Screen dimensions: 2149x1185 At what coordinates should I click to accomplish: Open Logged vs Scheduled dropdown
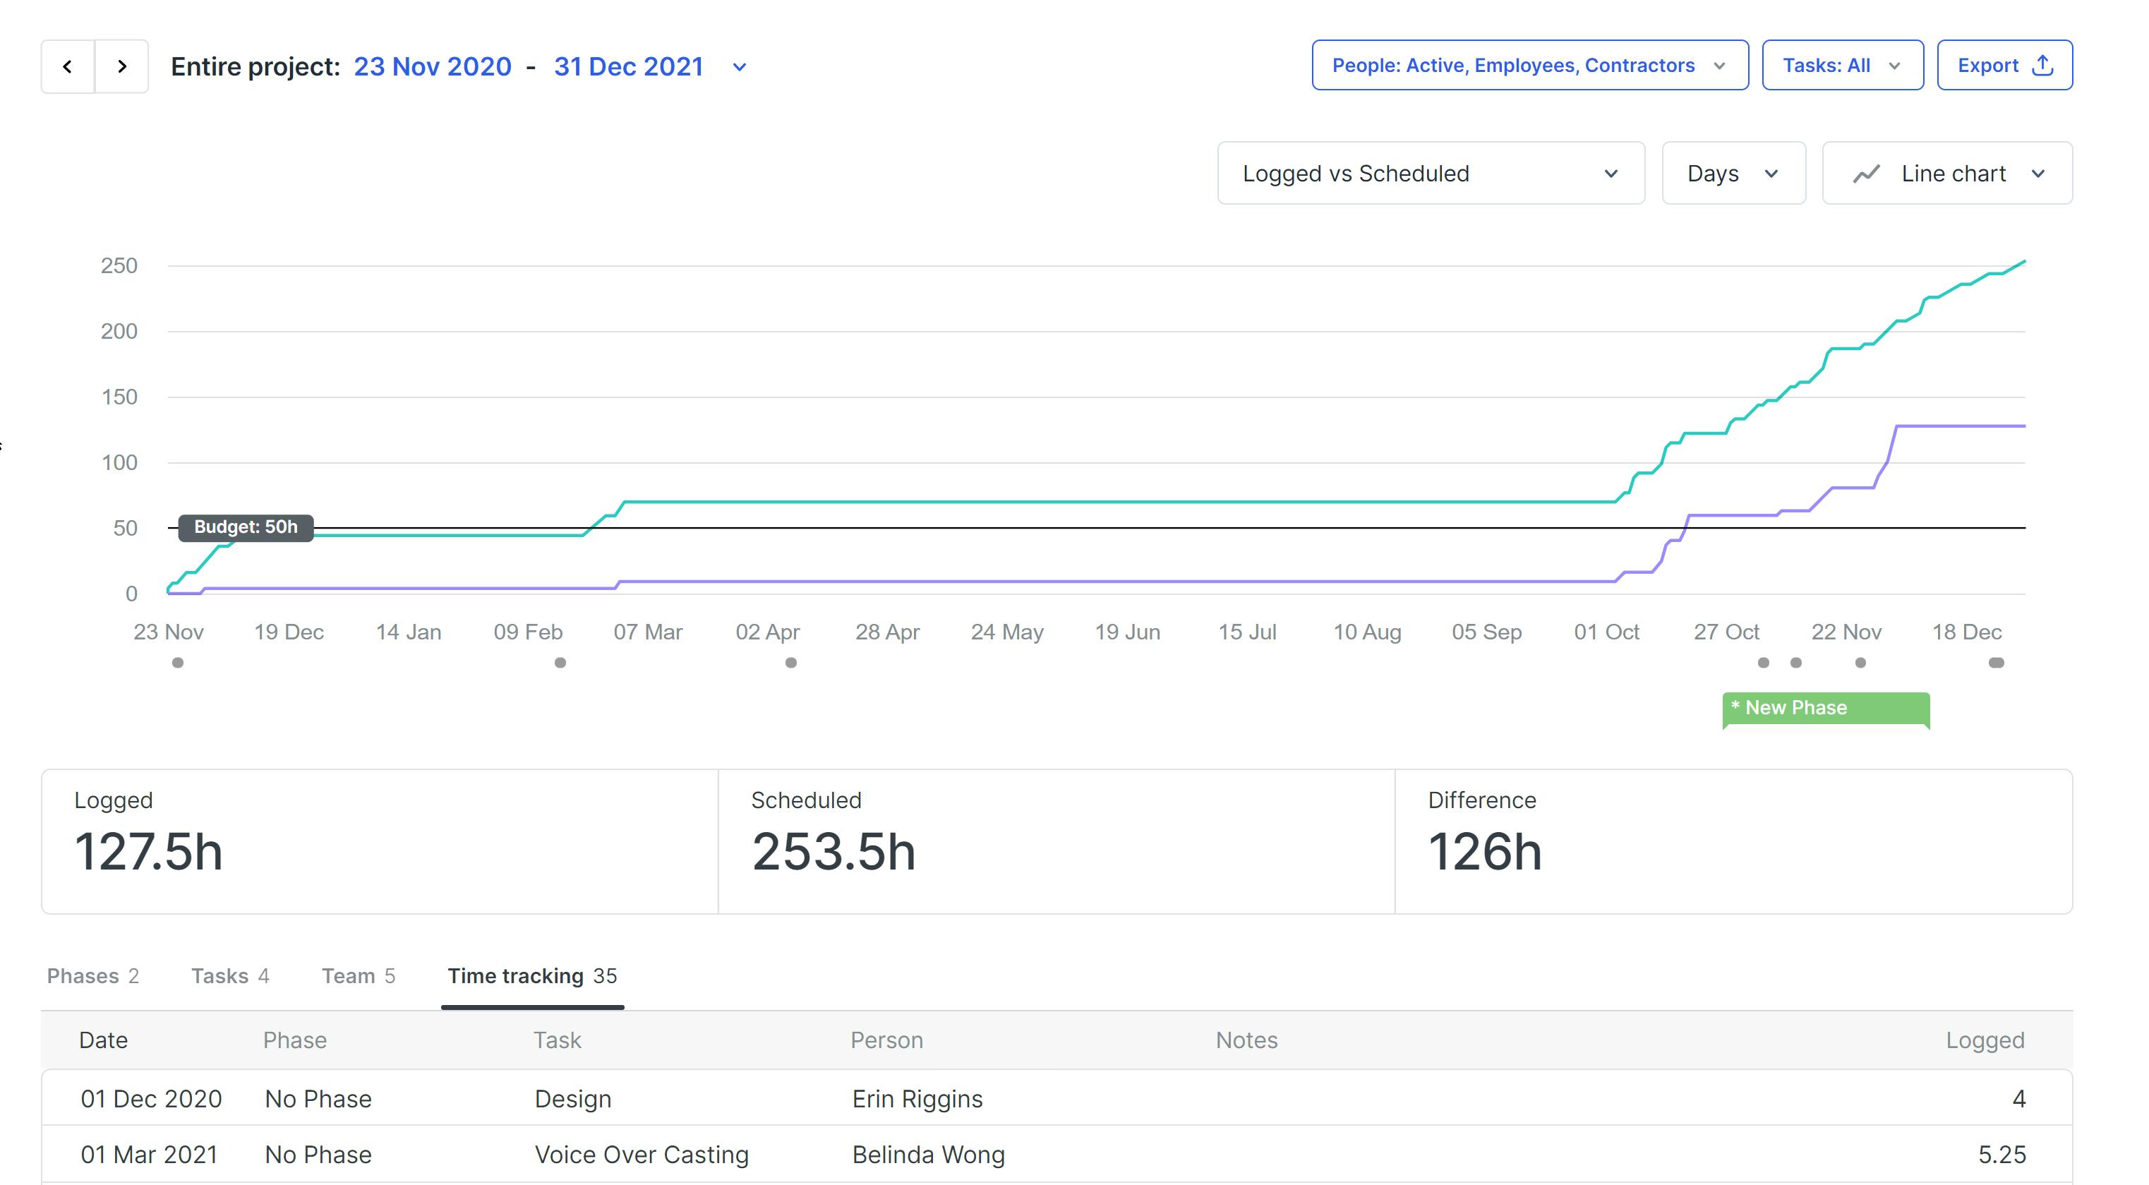click(x=1430, y=174)
